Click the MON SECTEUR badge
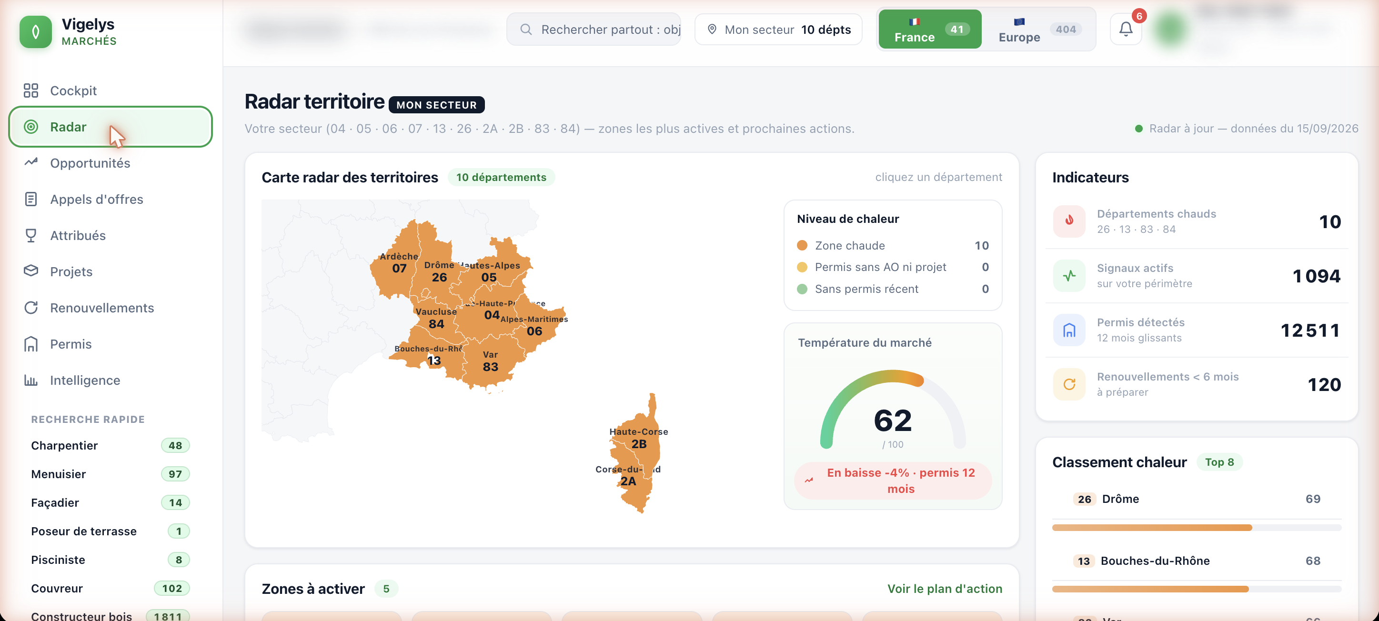 tap(436, 105)
